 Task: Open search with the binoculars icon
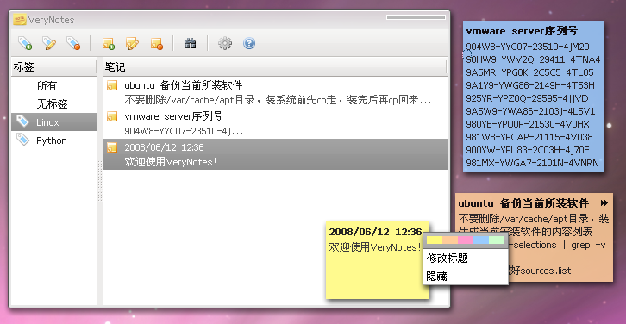pyautogui.click(x=190, y=43)
